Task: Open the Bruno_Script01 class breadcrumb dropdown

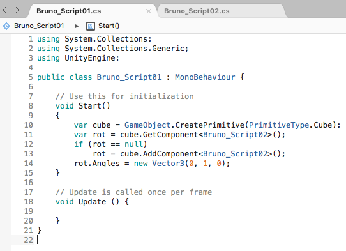Action: (x=39, y=26)
